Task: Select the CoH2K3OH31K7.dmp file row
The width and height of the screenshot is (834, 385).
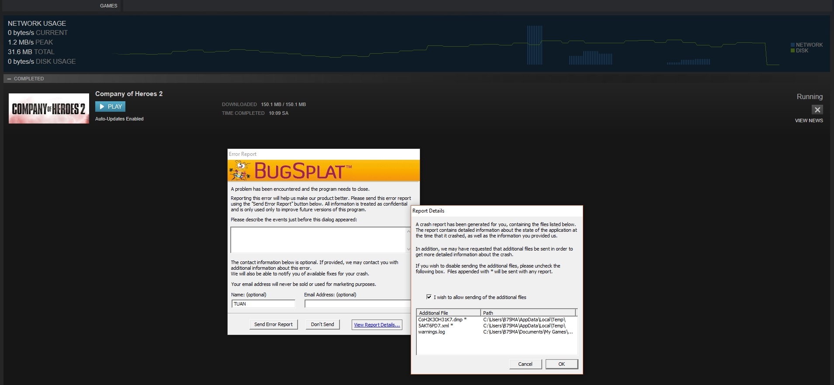Action: 497,320
